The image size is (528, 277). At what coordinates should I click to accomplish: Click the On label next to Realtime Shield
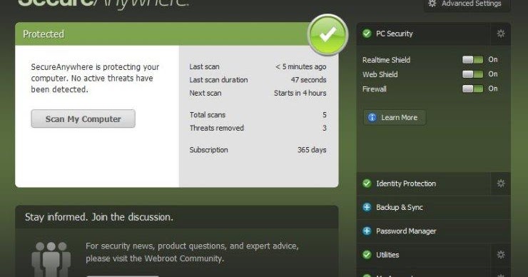pos(493,60)
